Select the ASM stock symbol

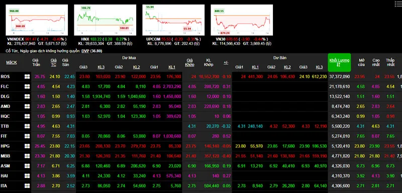[x=5, y=166]
